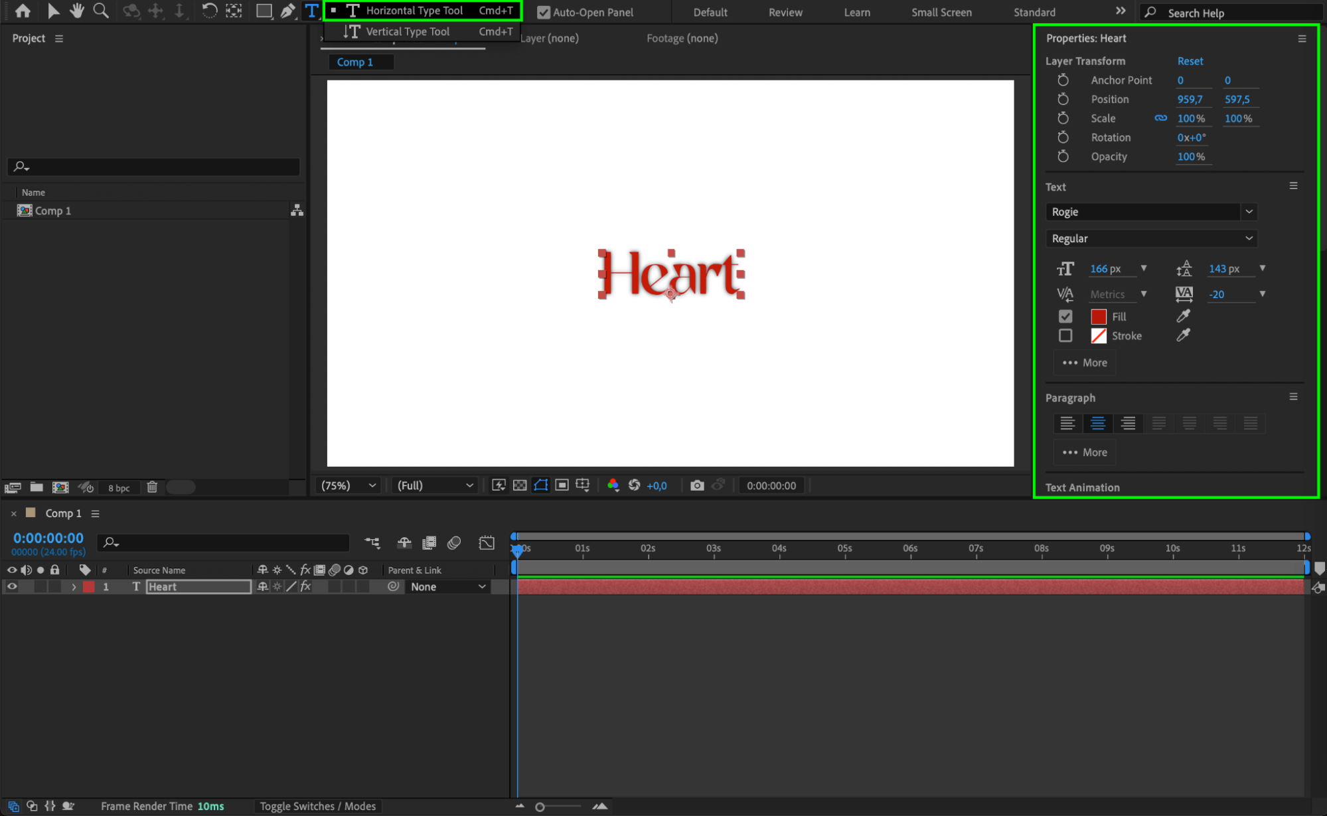
Task: Select the Pen tool
Action: click(x=287, y=11)
